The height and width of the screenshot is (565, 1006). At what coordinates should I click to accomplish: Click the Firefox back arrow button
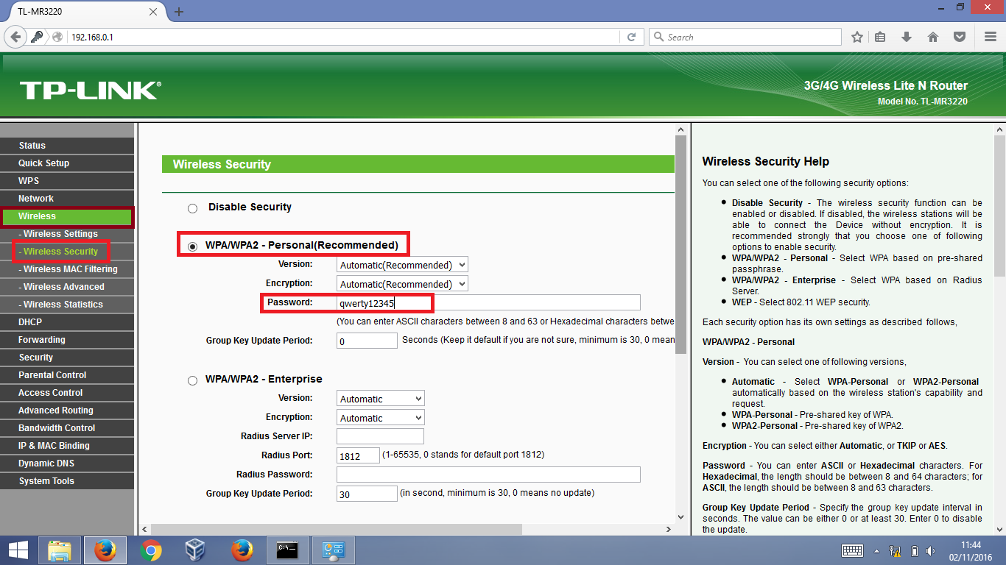click(15, 37)
